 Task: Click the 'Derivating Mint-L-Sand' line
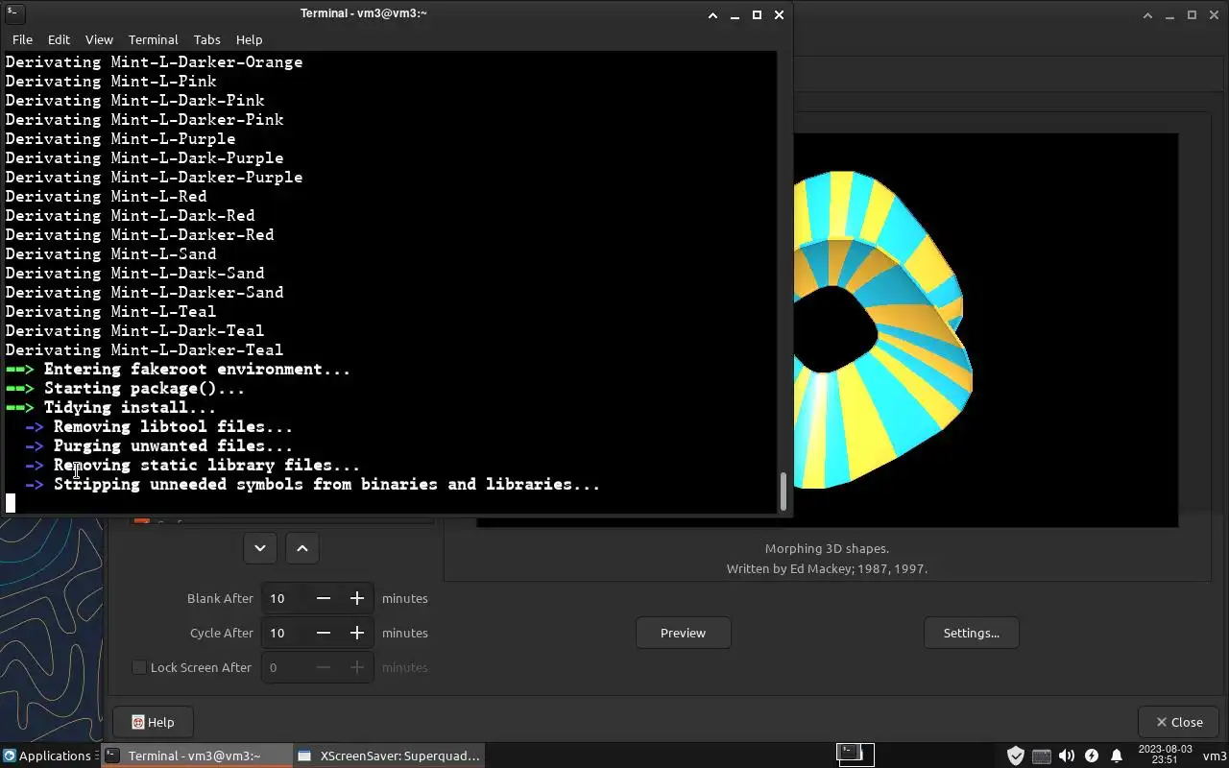(110, 254)
